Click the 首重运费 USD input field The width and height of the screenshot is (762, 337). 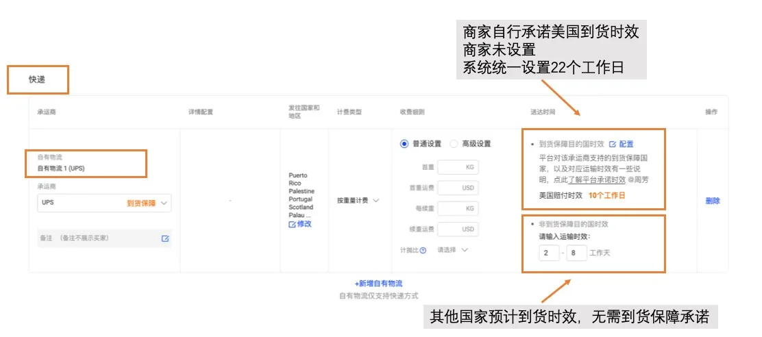pyautogui.click(x=458, y=188)
